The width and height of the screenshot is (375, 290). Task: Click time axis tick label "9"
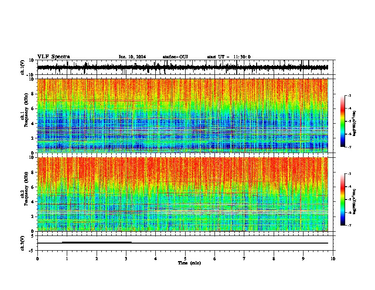tap(303, 259)
